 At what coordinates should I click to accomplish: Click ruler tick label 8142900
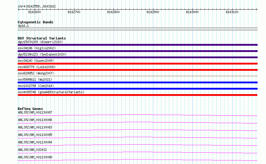153,12
